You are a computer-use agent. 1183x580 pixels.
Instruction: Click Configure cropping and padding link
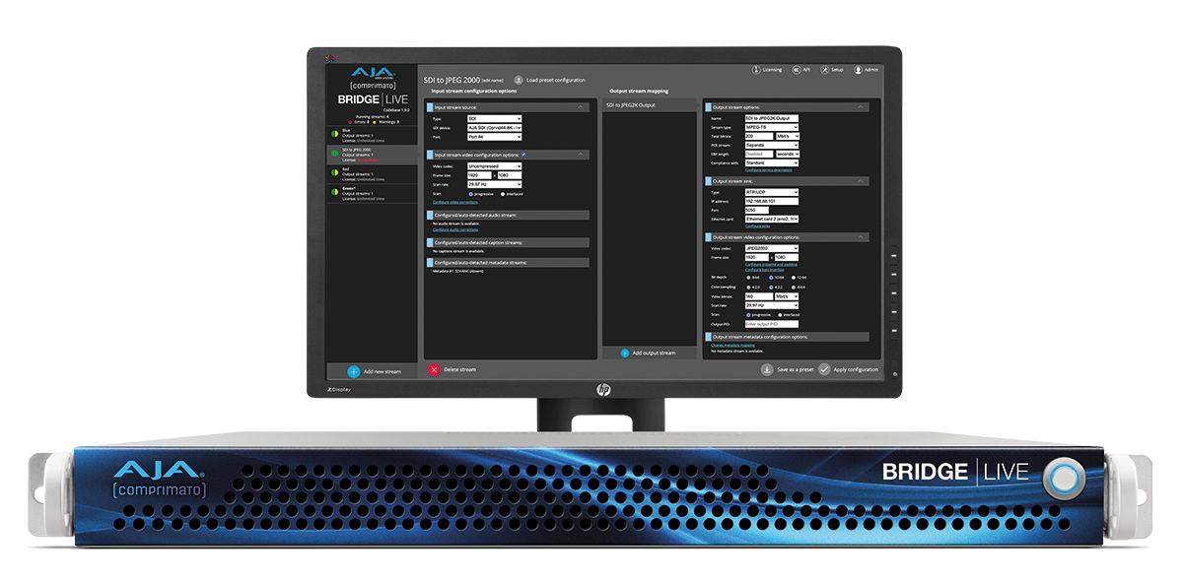771,264
